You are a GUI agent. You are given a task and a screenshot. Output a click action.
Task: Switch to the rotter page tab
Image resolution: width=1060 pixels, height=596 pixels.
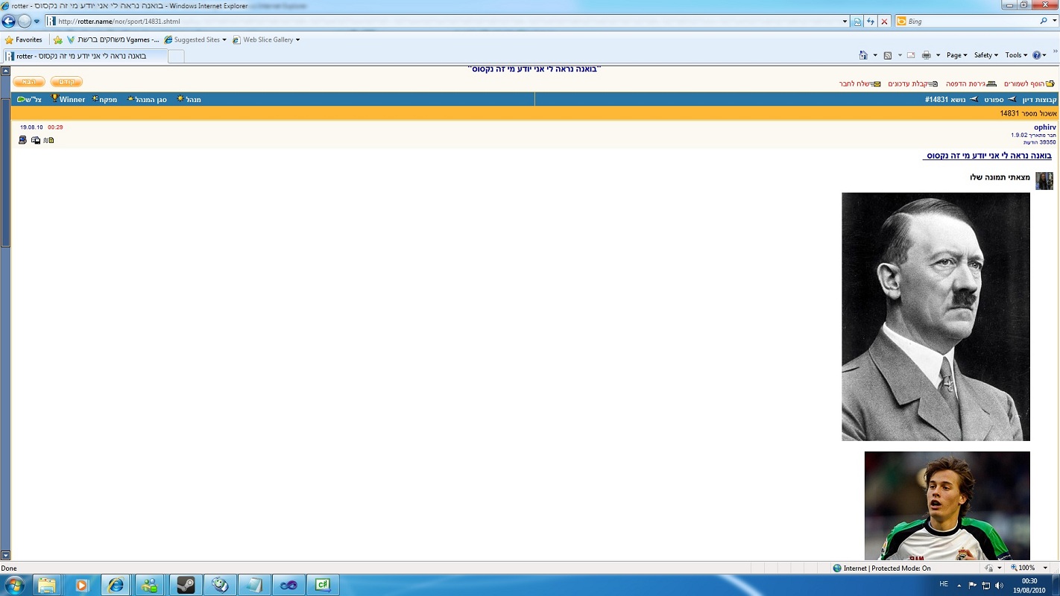[x=82, y=56]
